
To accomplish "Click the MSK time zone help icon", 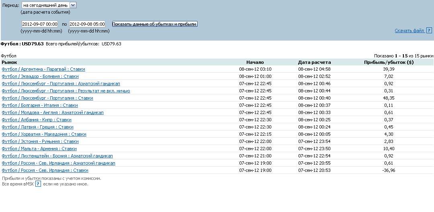I will [38, 184].
